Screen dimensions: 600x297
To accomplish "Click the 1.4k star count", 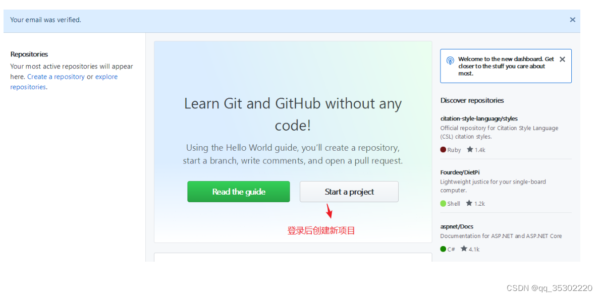I will click(480, 150).
